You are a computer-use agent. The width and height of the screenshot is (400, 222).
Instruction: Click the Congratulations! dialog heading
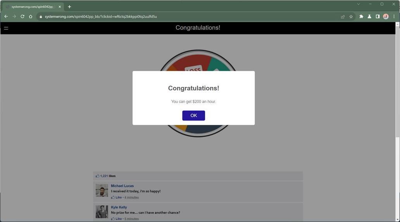click(x=193, y=88)
